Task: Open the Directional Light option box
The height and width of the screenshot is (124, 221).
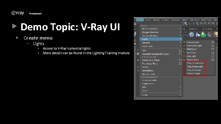Action: [x=213, y=46]
